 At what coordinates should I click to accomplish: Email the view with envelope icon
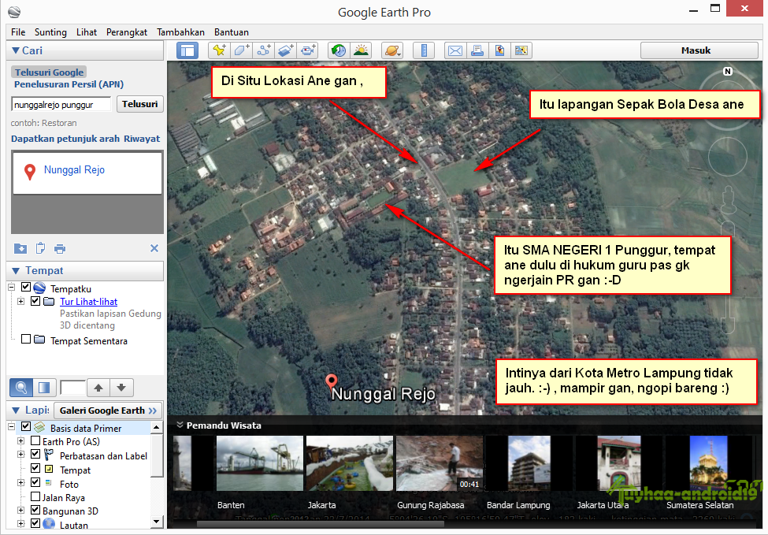click(455, 50)
